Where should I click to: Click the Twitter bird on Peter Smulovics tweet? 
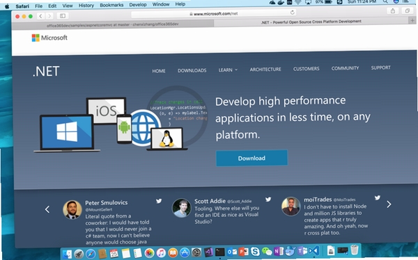159,201
